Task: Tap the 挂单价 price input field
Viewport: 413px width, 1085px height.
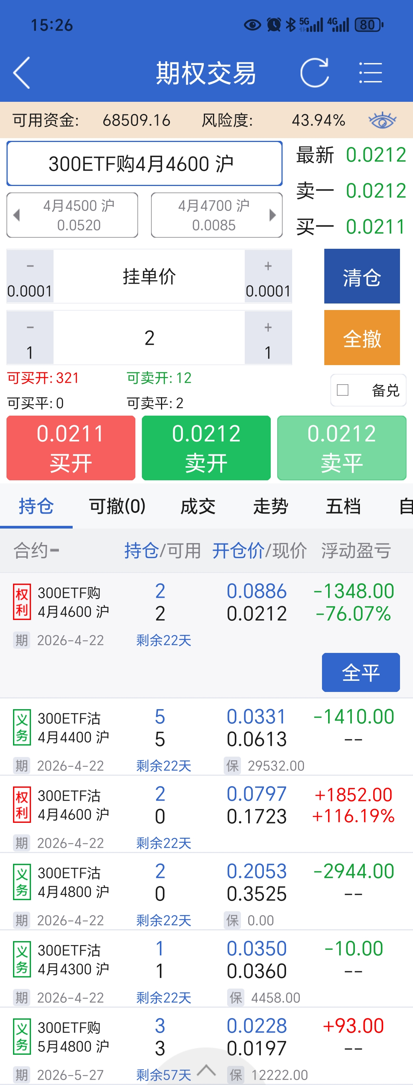Action: tap(149, 276)
